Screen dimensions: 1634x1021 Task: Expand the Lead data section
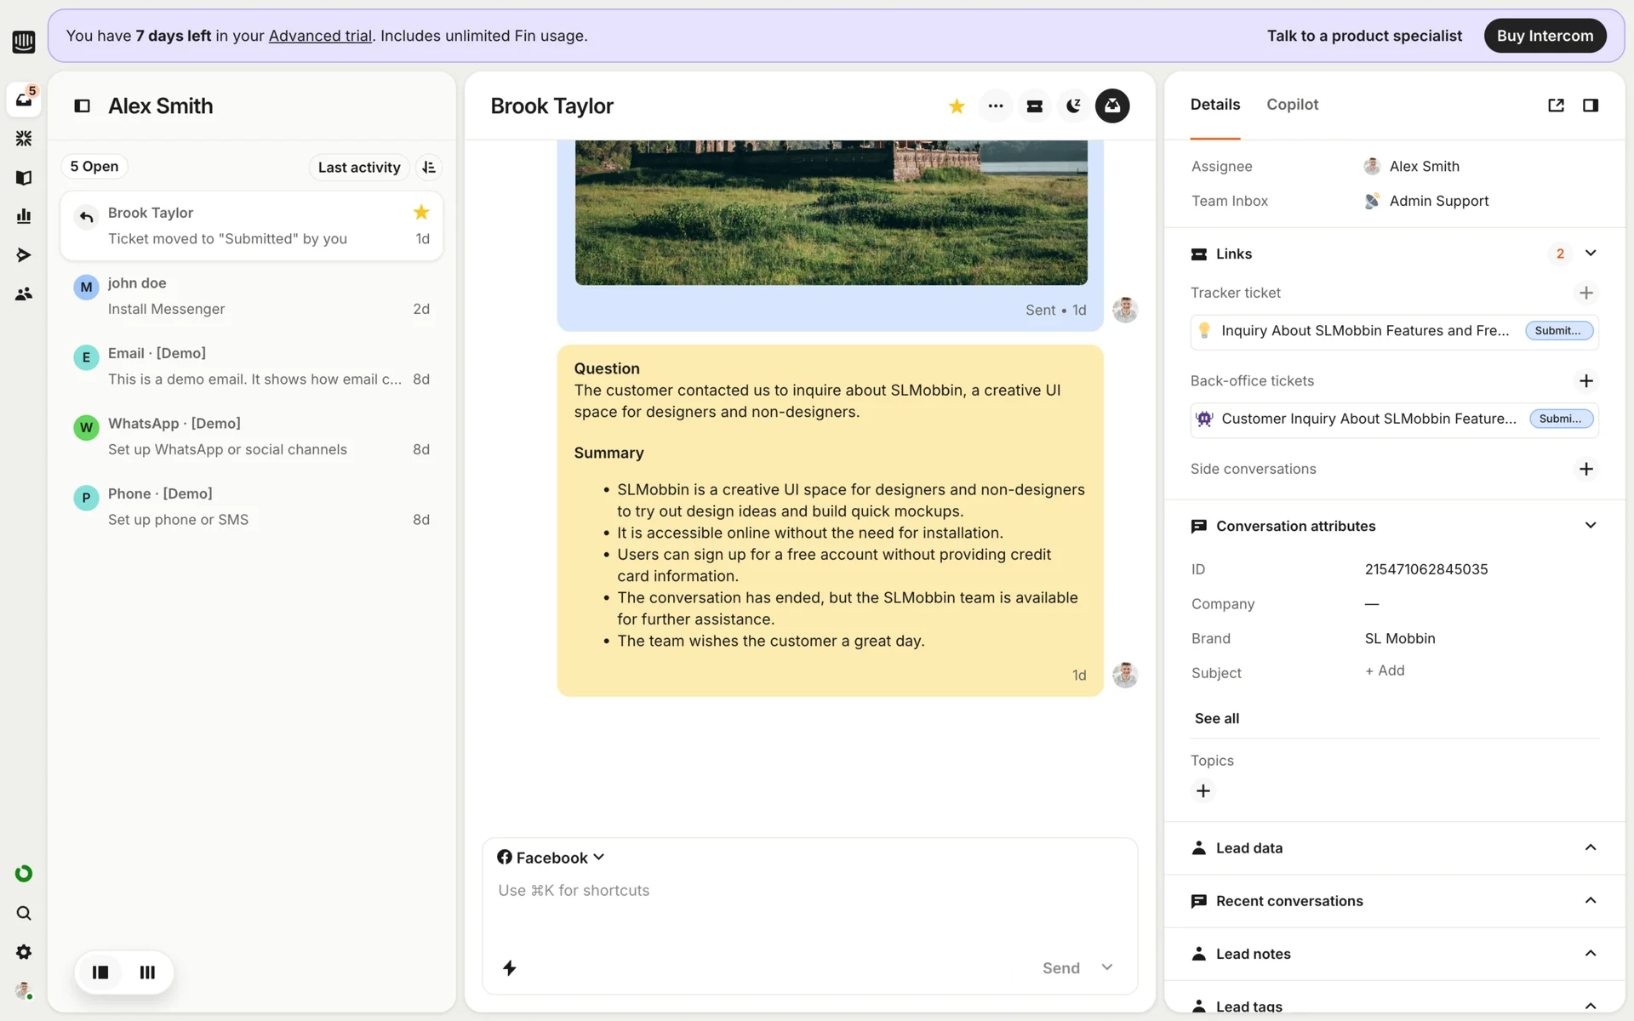click(x=1590, y=847)
